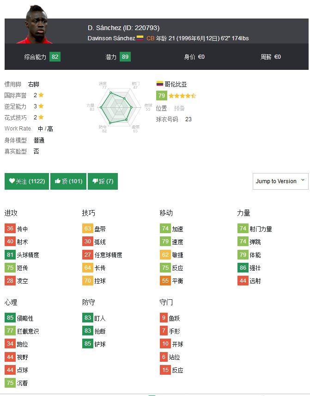Click the 综合能力 82 rating badge

pyautogui.click(x=55, y=57)
